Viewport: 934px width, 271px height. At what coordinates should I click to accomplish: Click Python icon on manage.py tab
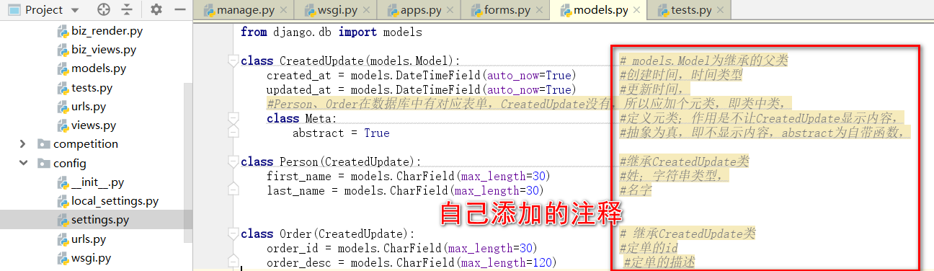[209, 10]
